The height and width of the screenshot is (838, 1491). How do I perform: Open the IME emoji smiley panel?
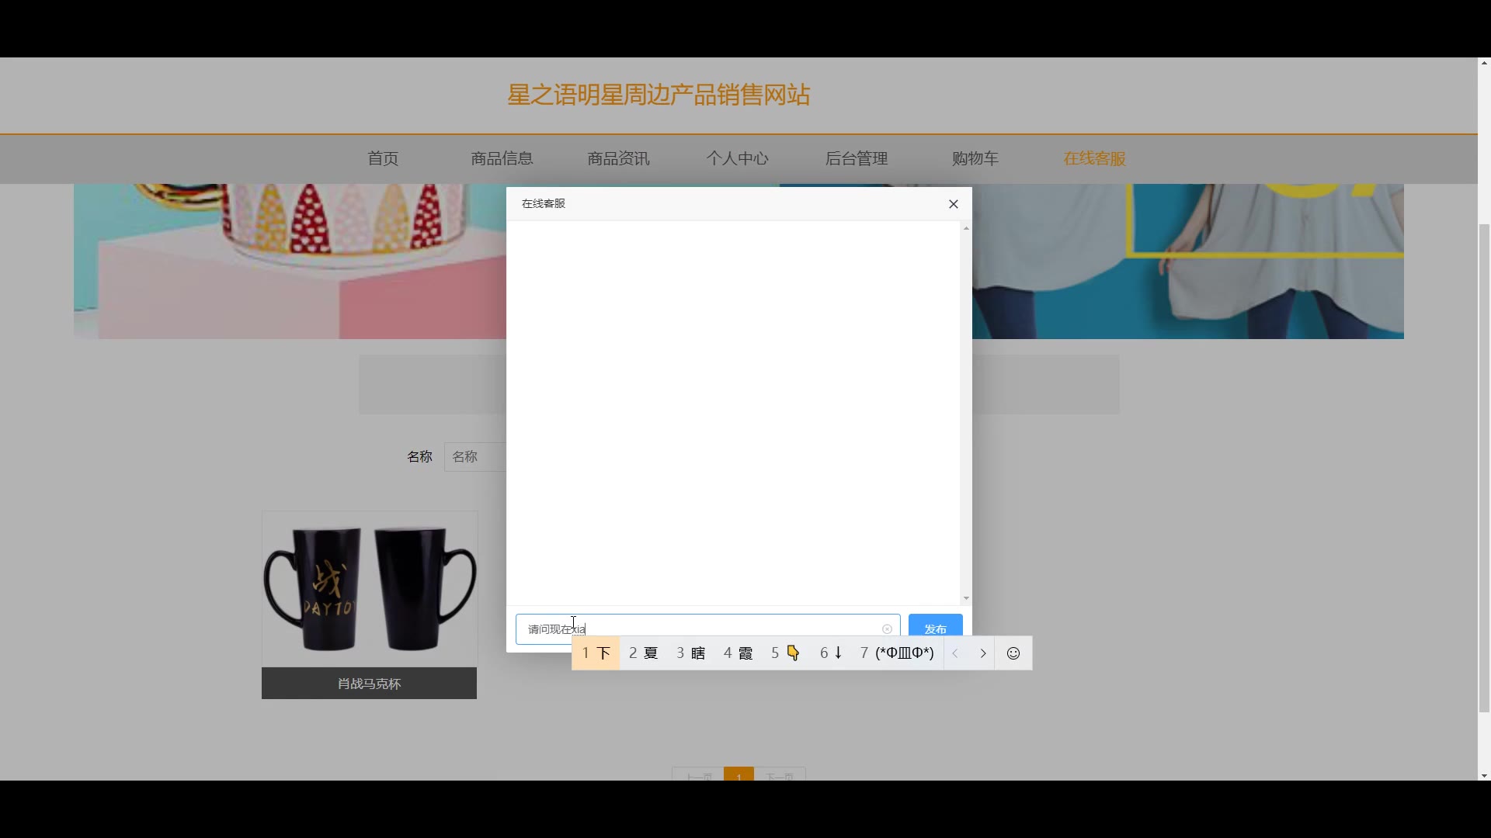pos(1013,653)
